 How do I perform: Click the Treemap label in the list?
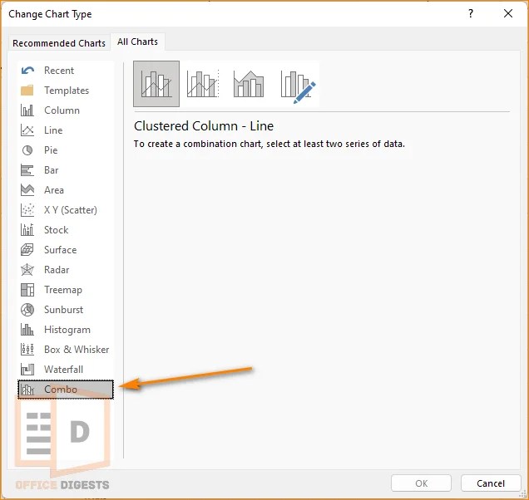tap(63, 290)
